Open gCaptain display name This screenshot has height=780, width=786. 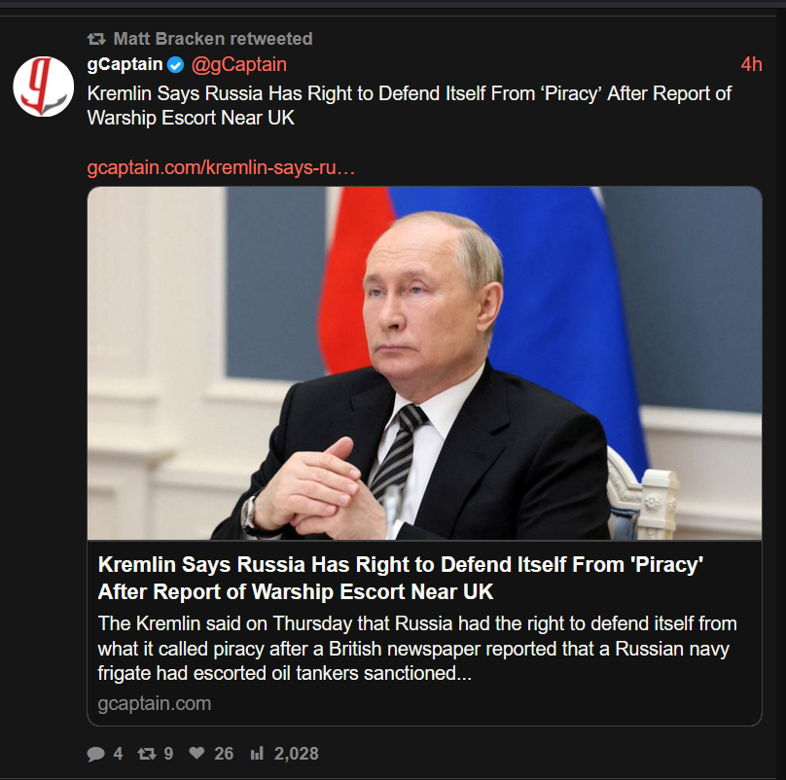[x=125, y=64]
